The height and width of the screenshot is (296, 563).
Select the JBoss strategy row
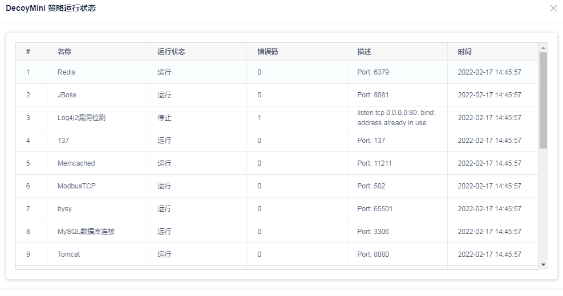pos(67,95)
